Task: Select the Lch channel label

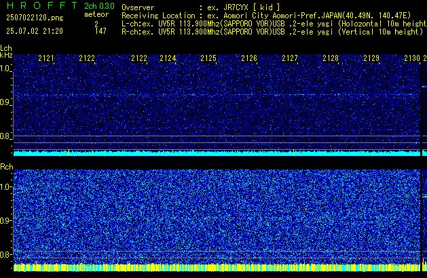Action: click(6, 48)
